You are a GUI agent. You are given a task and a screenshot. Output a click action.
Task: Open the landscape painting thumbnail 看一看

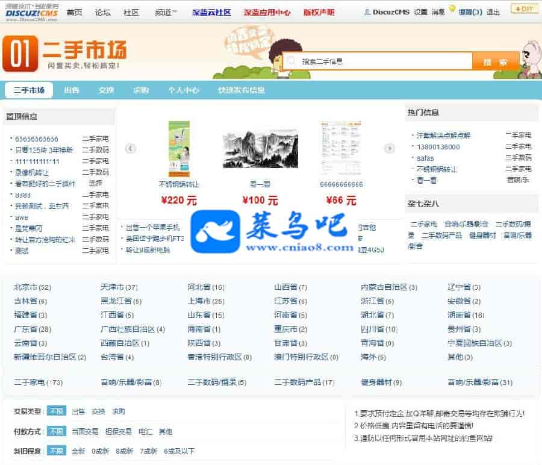point(260,149)
